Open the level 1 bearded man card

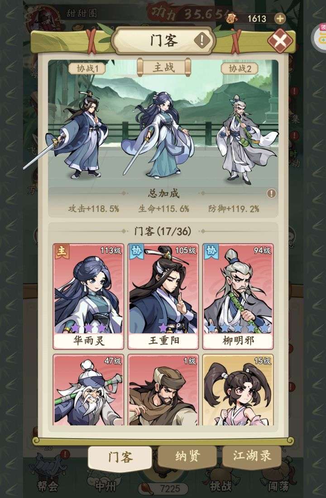(163, 390)
